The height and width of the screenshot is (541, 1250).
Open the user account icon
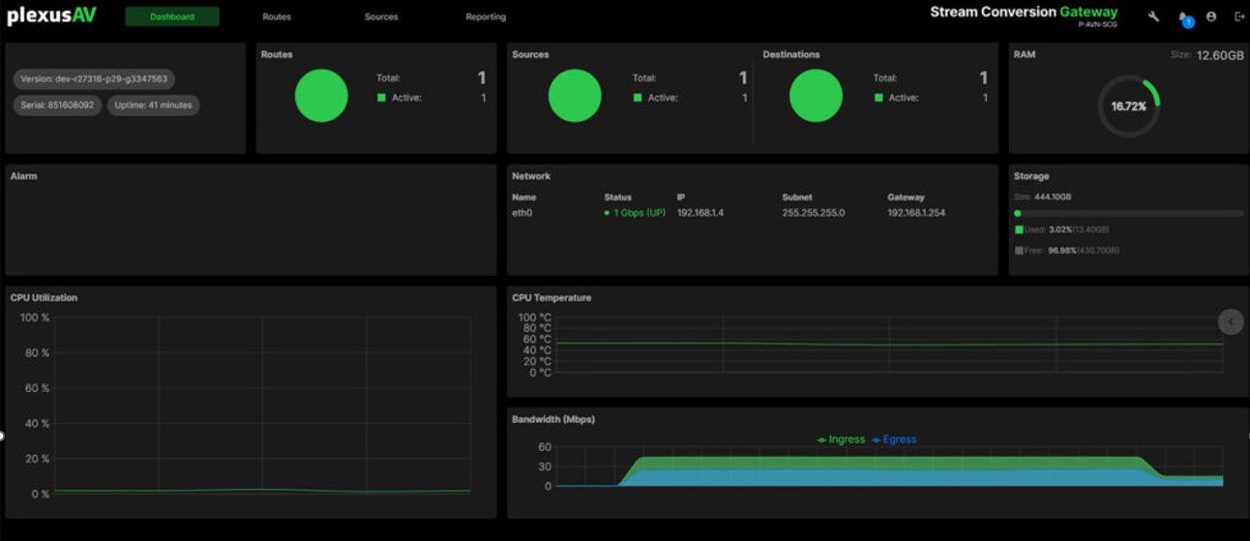click(x=1211, y=16)
